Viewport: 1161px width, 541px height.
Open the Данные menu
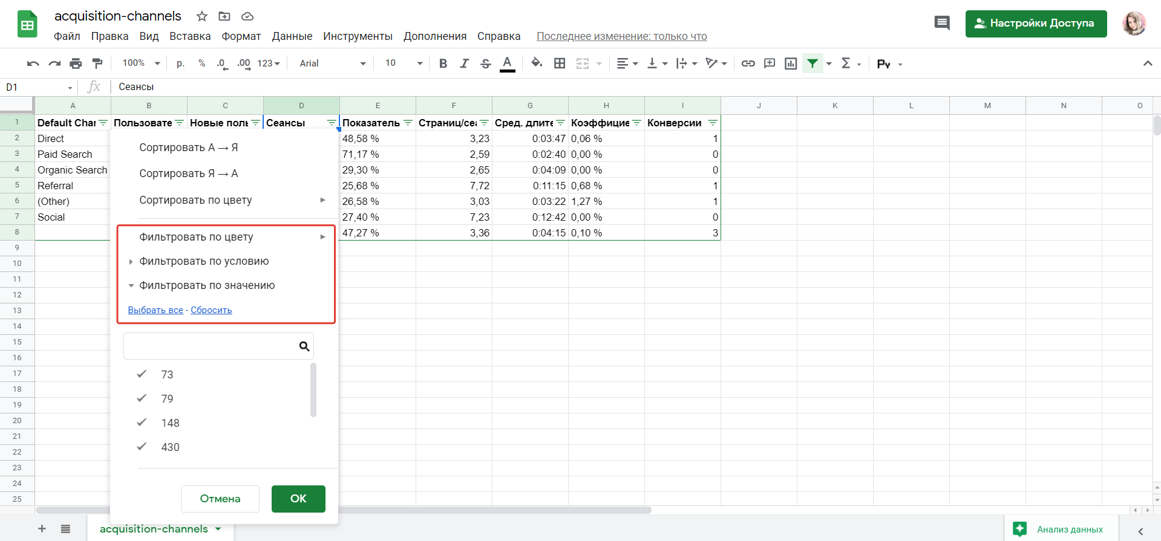click(292, 36)
